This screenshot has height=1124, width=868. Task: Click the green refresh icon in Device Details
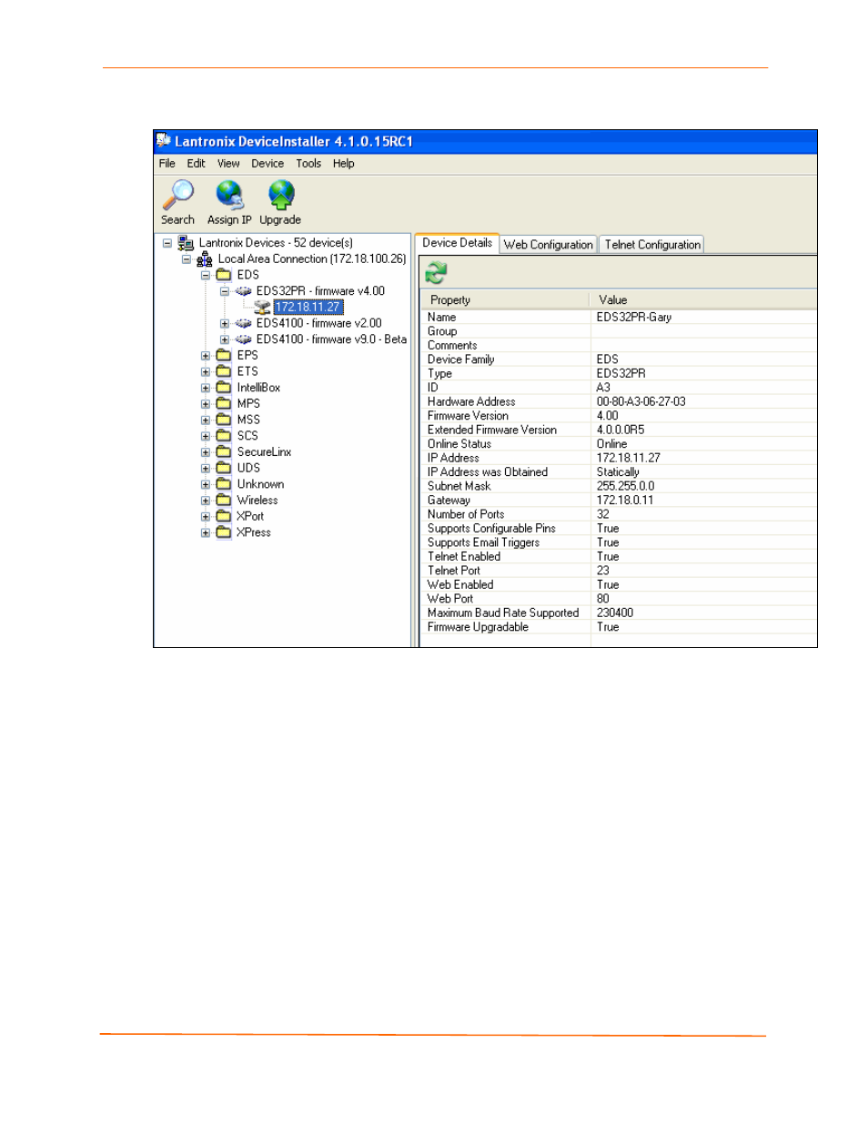[437, 272]
